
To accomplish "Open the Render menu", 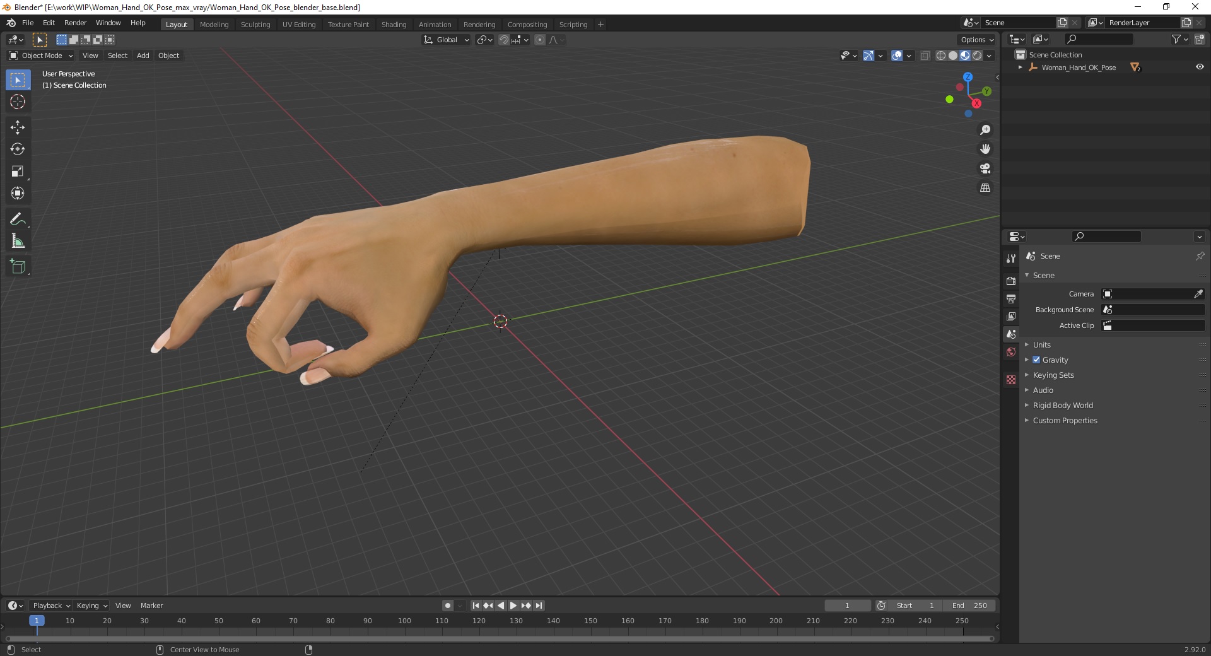I will pos(75,23).
